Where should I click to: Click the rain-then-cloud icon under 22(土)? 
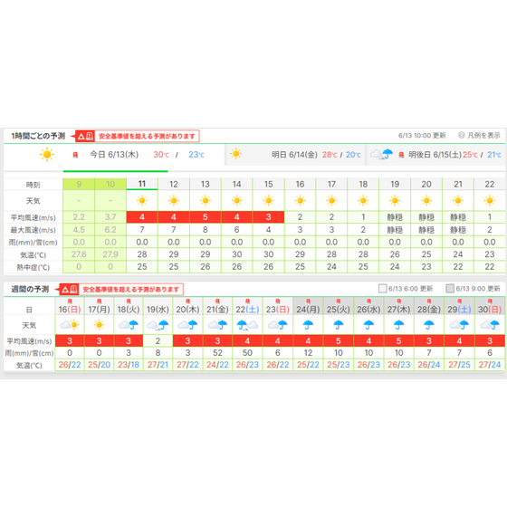pos(247,325)
